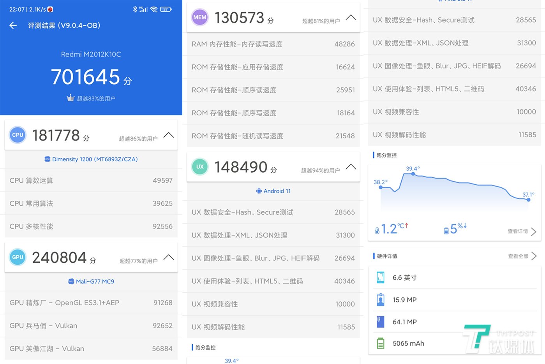Tap the chip icon before Mali-G77 MC9
The image size is (545, 364).
[x=71, y=281]
